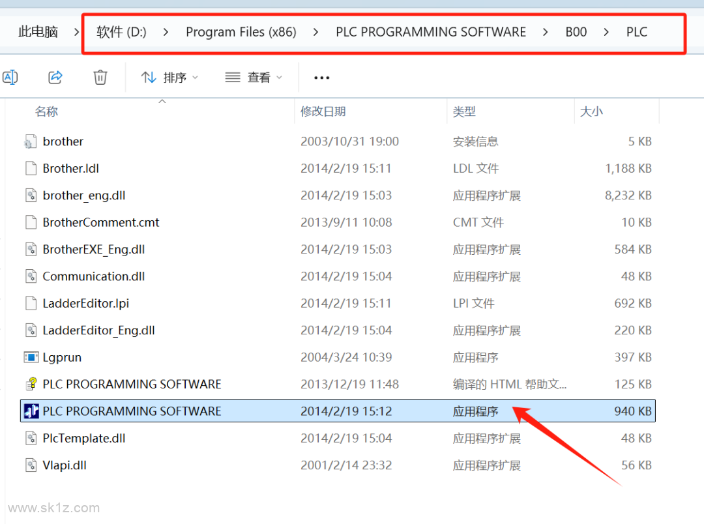Click the 940 KB size cell
The height and width of the screenshot is (524, 704).
click(x=633, y=411)
